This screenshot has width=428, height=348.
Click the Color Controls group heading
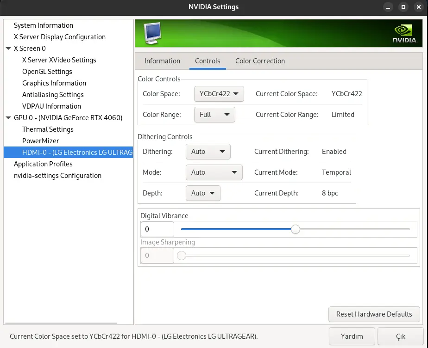[159, 79]
